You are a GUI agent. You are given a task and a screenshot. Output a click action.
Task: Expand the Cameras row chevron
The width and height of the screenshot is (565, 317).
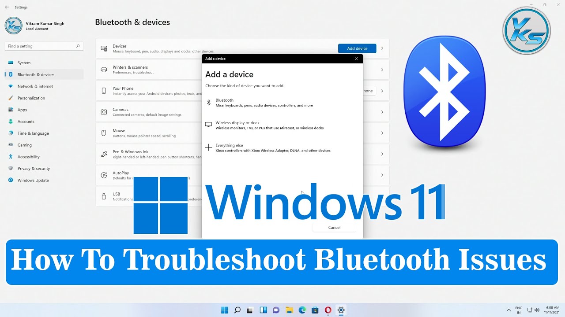coord(382,112)
